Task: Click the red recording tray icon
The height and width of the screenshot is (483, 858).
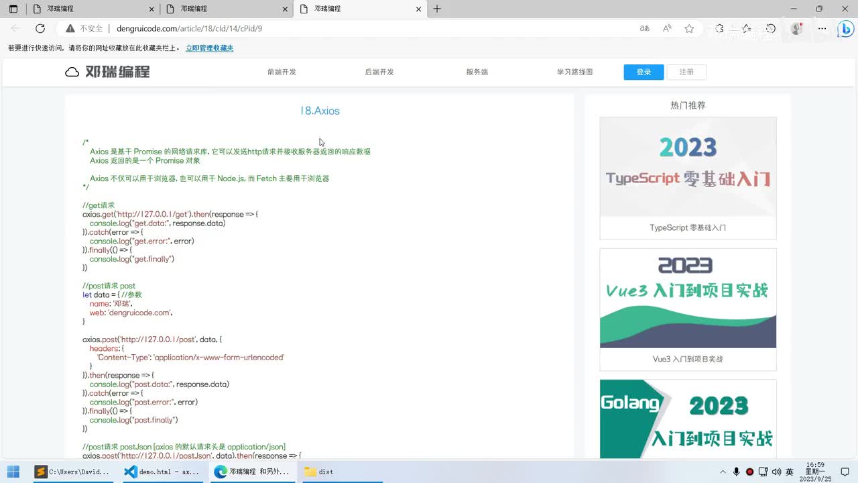Action: click(x=750, y=472)
